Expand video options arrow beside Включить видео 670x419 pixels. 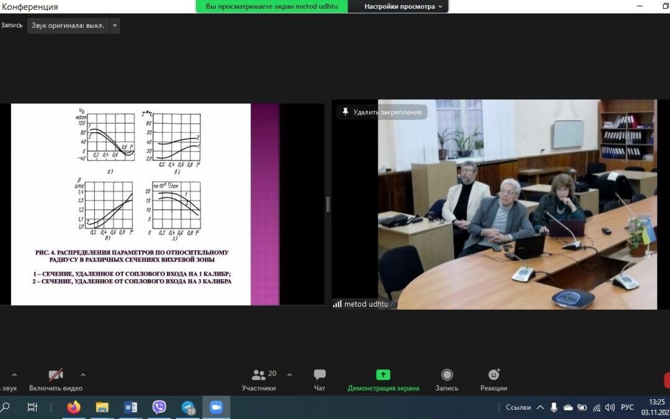[x=83, y=375]
